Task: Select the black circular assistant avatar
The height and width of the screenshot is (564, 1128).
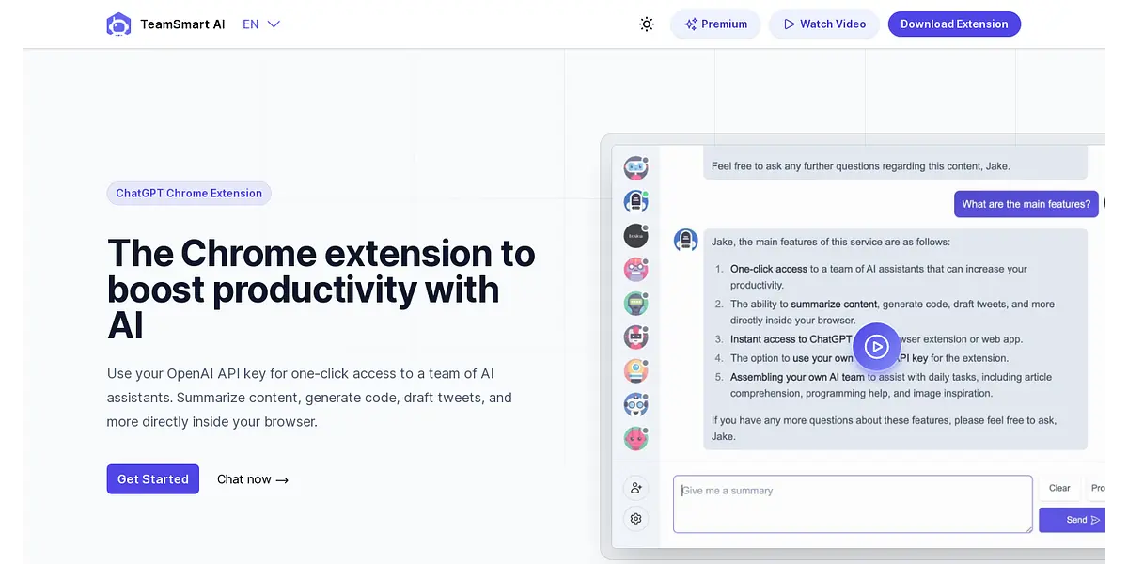Action: pyautogui.click(x=636, y=236)
